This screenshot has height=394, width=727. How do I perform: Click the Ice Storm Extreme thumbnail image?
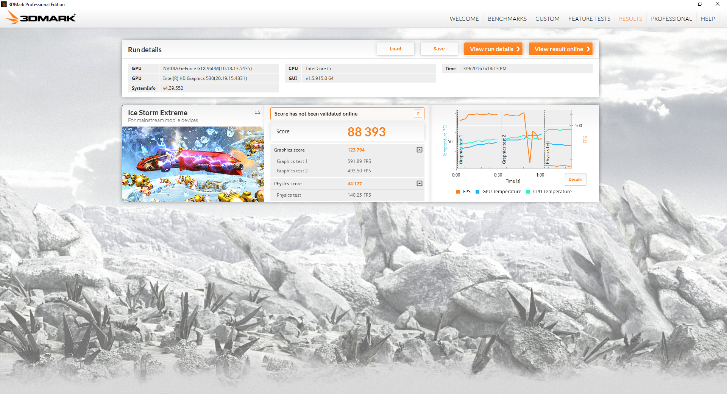tap(193, 164)
